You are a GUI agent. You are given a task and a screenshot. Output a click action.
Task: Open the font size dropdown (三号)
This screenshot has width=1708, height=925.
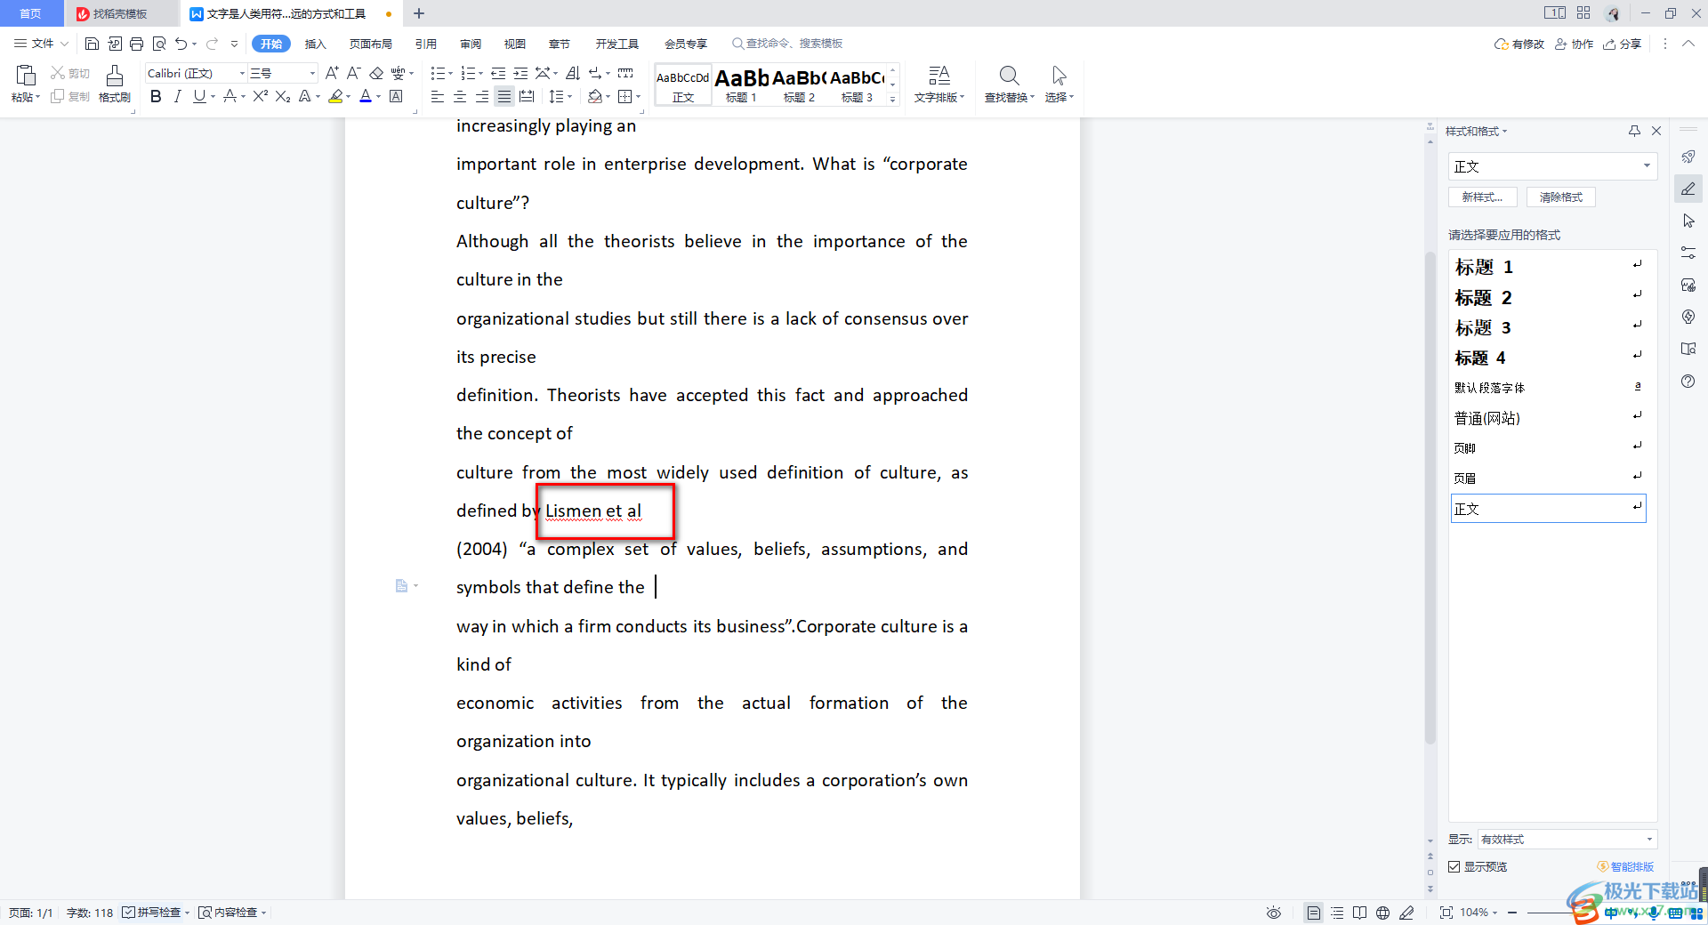pos(311,73)
